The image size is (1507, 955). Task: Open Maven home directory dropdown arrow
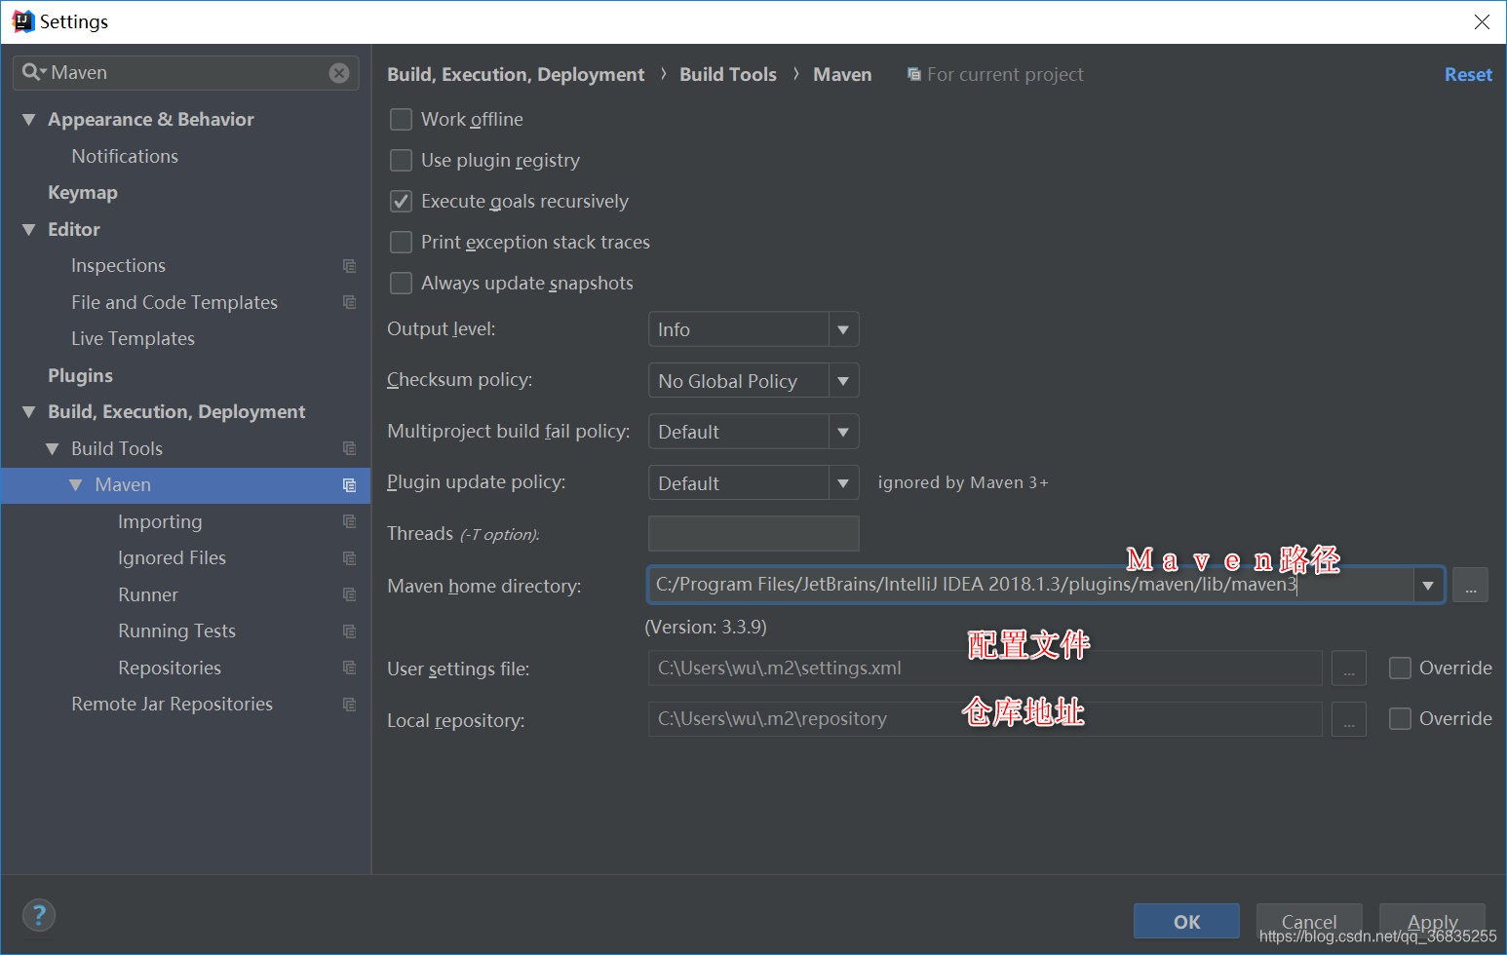point(1428,586)
